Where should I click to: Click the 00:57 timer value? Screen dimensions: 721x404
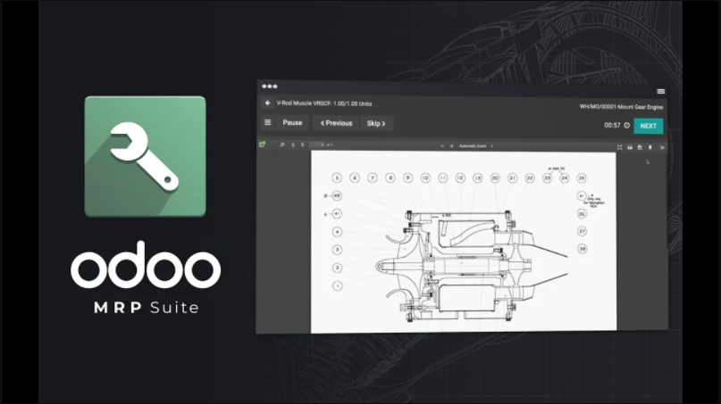pyautogui.click(x=612, y=126)
